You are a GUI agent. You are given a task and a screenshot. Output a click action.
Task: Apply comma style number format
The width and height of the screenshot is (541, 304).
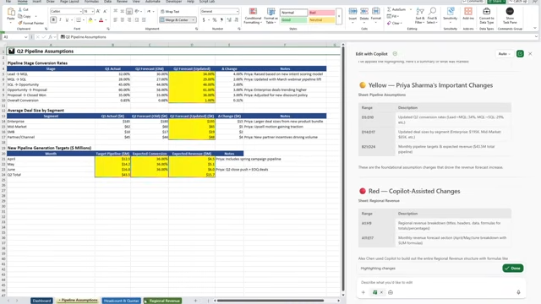[221, 20]
